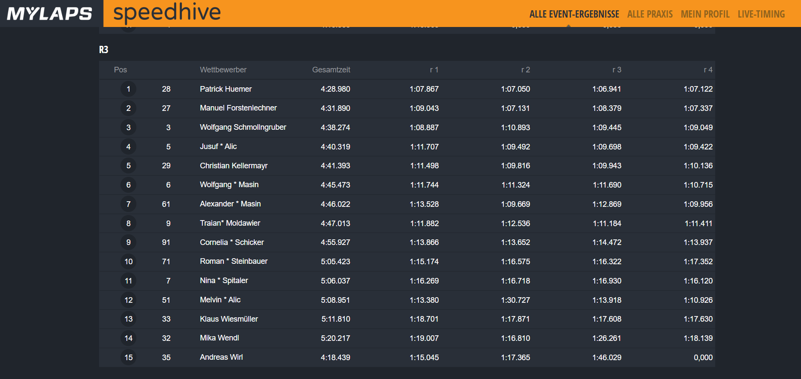Click the MYLAPS logo

pos(50,14)
